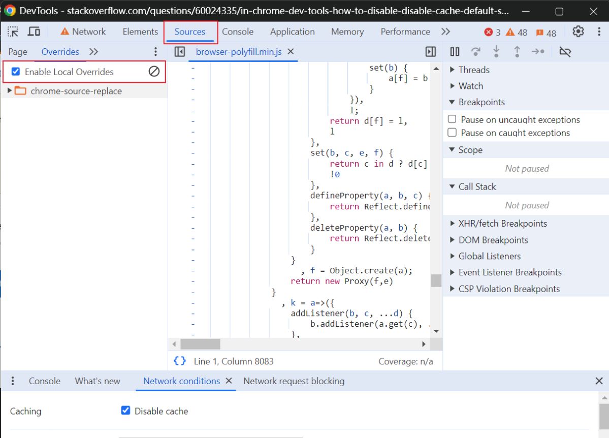Hide the navigator sidebar icon
Viewport: 609px width, 438px height.
(x=179, y=52)
